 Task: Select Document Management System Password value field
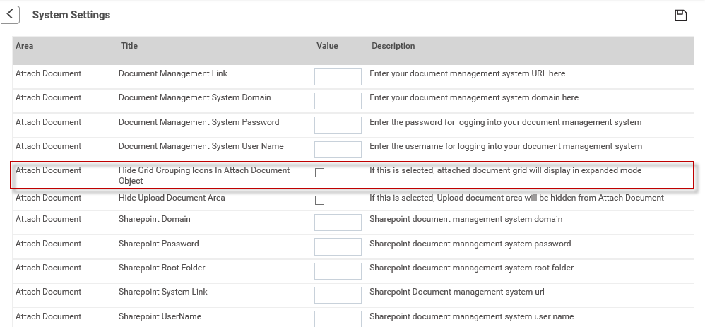338,125
